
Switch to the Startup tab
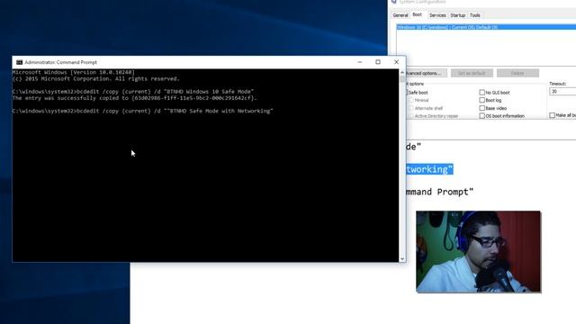[458, 15]
